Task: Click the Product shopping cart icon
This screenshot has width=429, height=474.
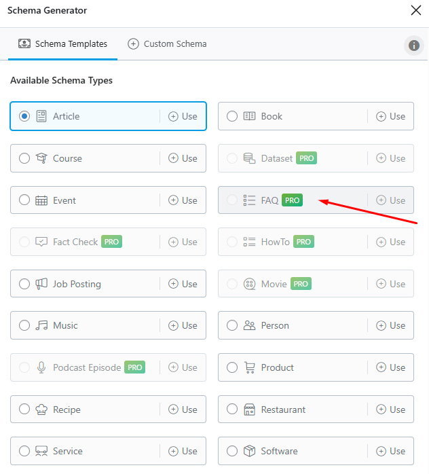Action: 249,367
